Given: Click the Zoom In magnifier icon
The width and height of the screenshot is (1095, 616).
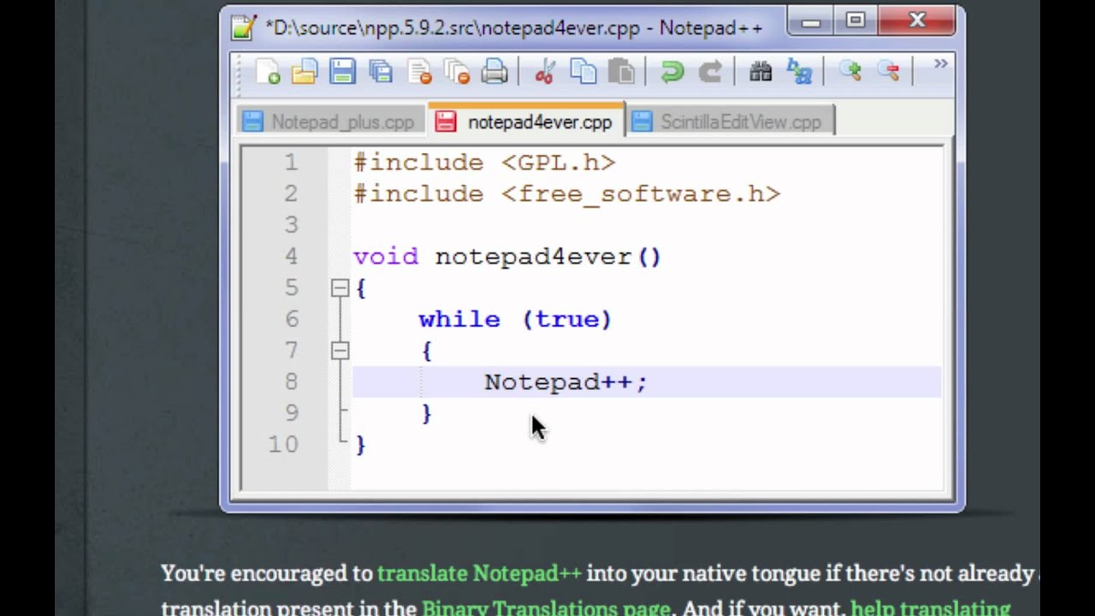Looking at the screenshot, I should pos(849,72).
